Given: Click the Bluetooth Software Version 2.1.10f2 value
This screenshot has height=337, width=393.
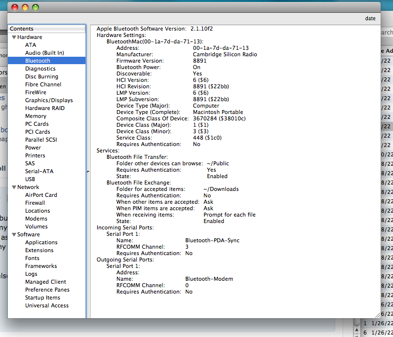Looking at the screenshot, I should pyautogui.click(x=201, y=29).
